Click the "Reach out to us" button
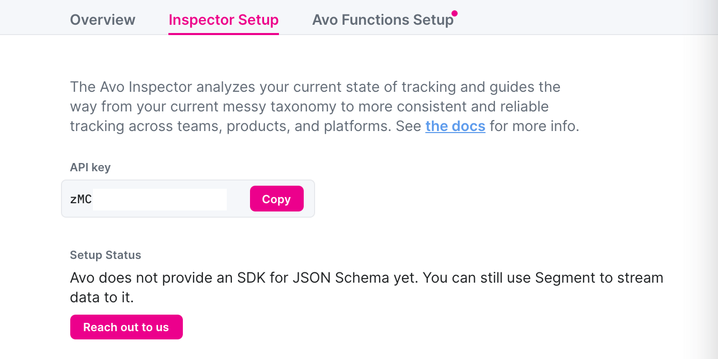718x359 pixels. (126, 327)
